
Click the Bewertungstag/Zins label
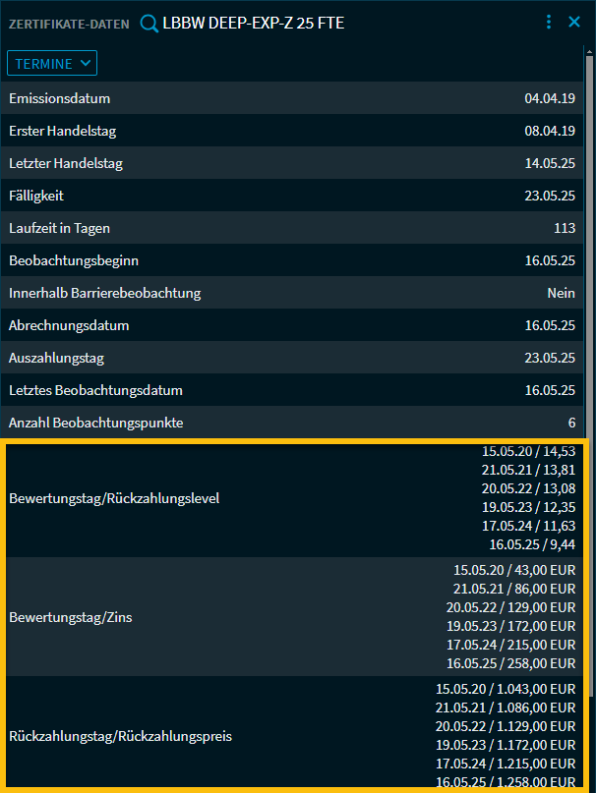(70, 617)
